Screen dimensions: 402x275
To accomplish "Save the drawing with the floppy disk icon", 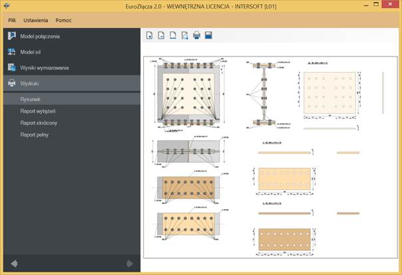I will coord(209,35).
